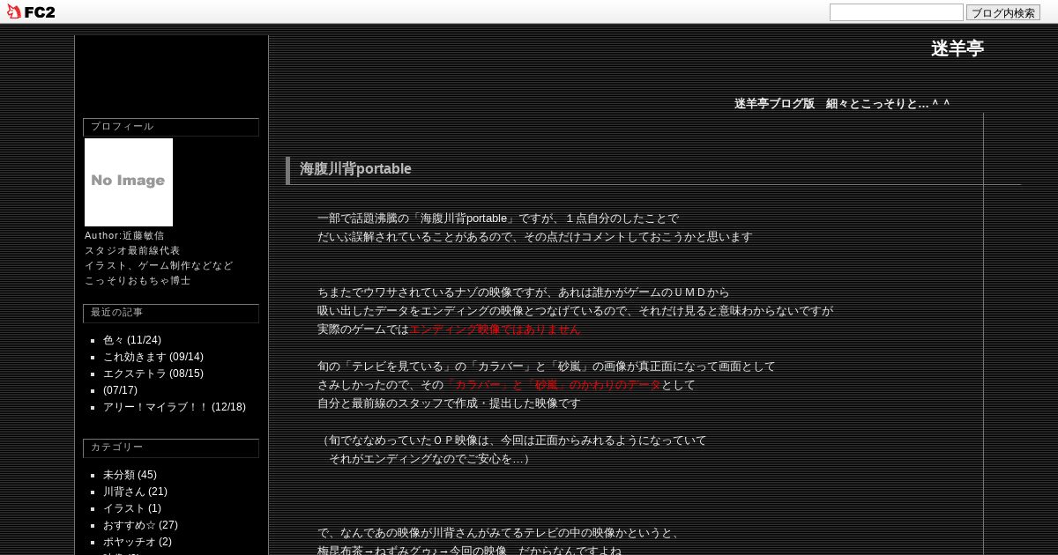Select red text エンディング映像ではありません
This screenshot has height=555, width=1058.
(x=495, y=329)
